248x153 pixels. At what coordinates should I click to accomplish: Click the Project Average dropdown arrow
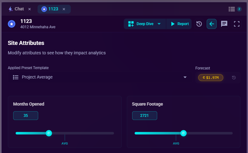point(185,77)
